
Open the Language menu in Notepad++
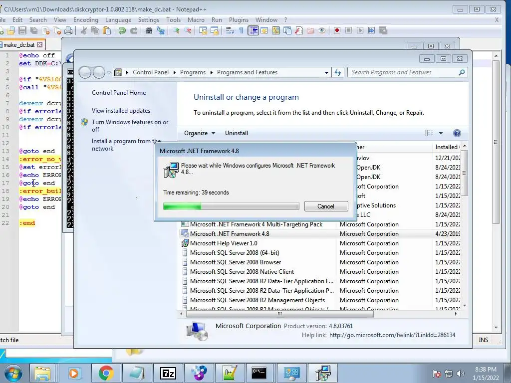(x=118, y=20)
